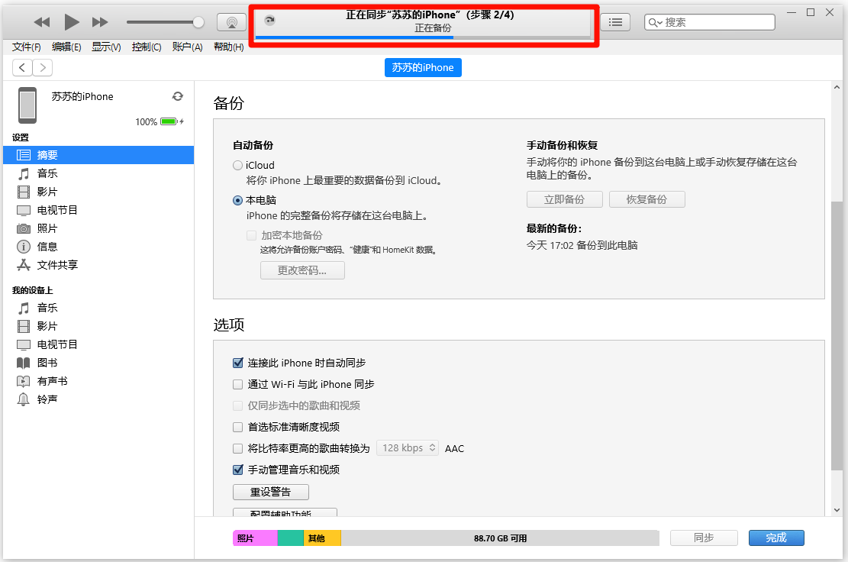Go back with the left arrow
Screen dimensions: 848x562
coord(22,68)
